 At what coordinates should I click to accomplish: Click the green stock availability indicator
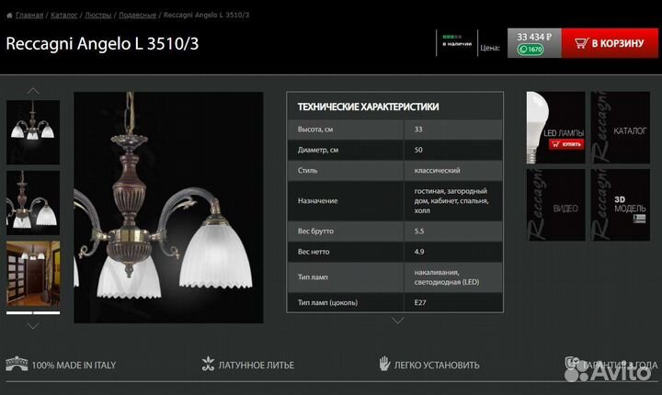[451, 36]
